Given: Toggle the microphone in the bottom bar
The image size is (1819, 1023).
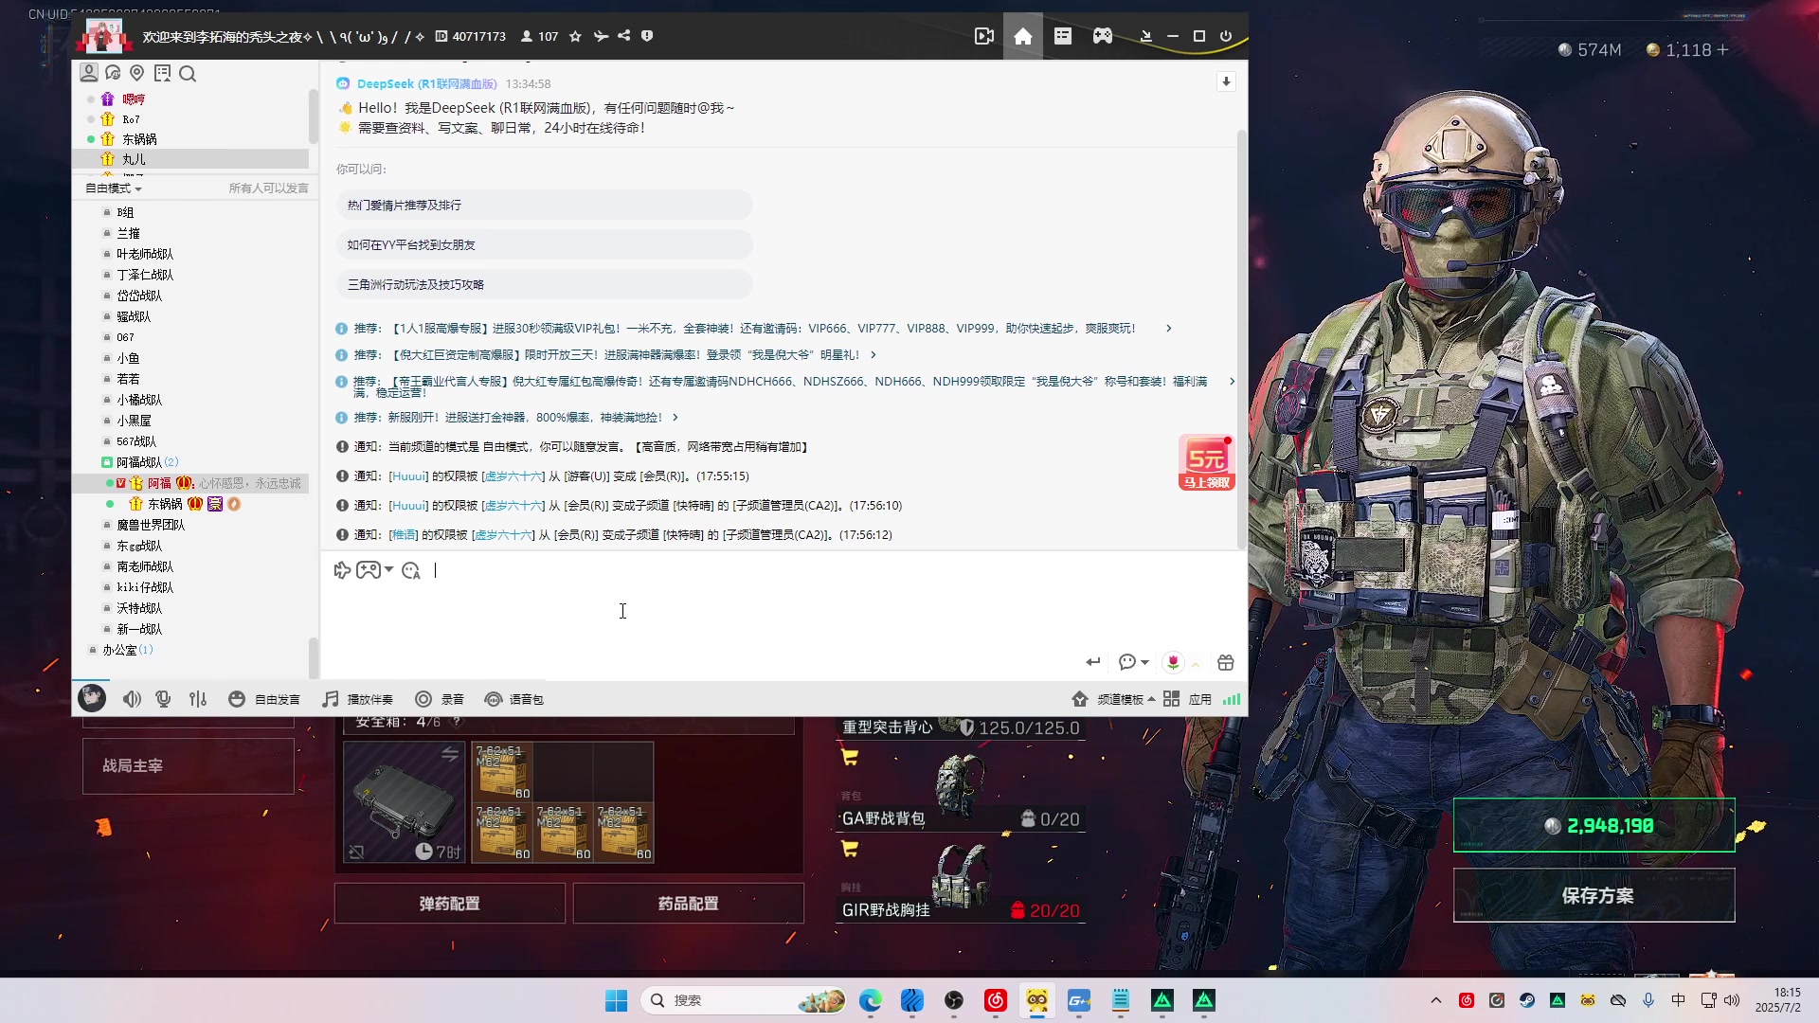Looking at the screenshot, I should point(163,699).
